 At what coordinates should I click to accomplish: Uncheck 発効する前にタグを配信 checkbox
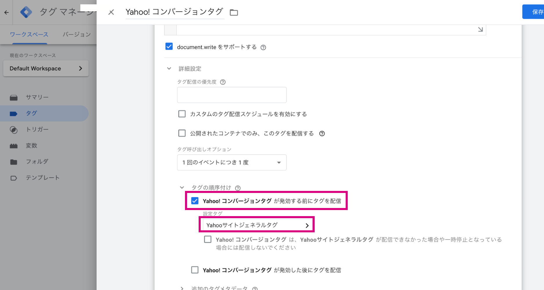point(195,201)
